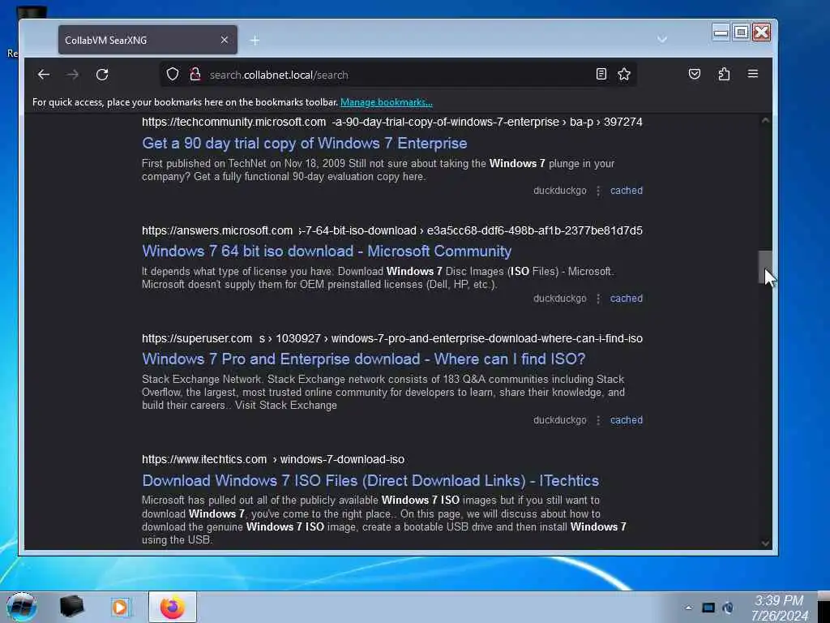
Task: Open the clock showing 3:39 PM
Action: 779,608
